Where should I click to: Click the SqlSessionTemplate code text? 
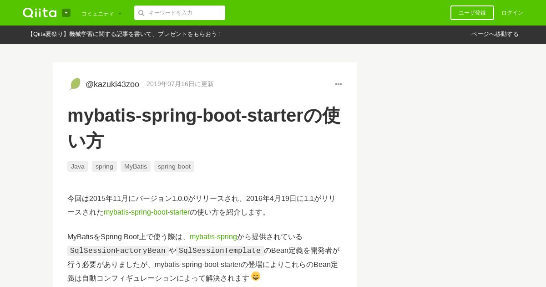tap(220, 251)
